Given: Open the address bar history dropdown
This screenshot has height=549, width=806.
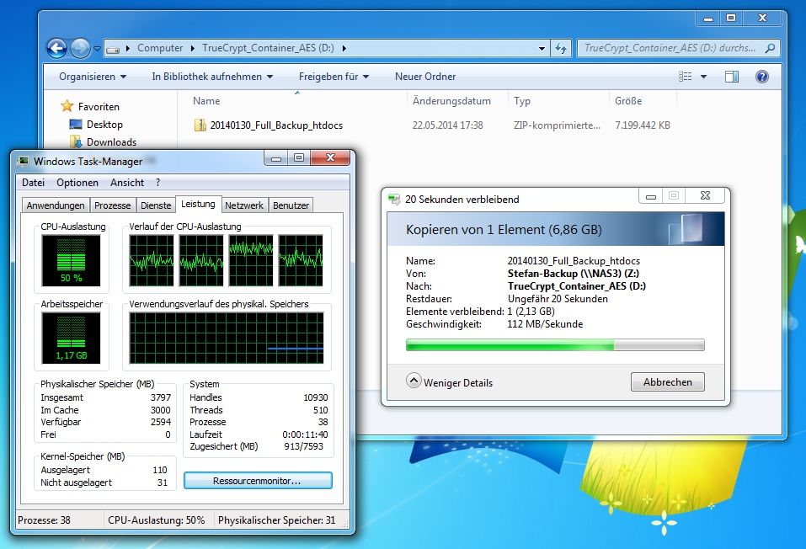Looking at the screenshot, I should pyautogui.click(x=542, y=48).
